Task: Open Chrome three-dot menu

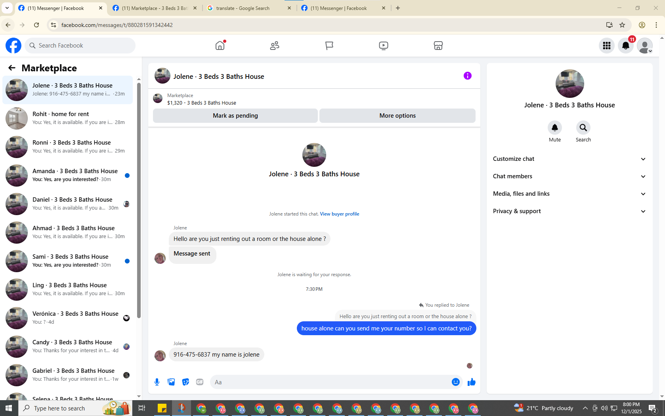Action: (x=656, y=25)
